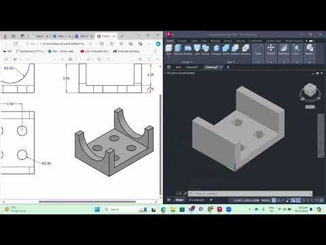Show more bookmarks chevron in Edge
This screenshot has height=245, width=326.
tap(156, 52)
